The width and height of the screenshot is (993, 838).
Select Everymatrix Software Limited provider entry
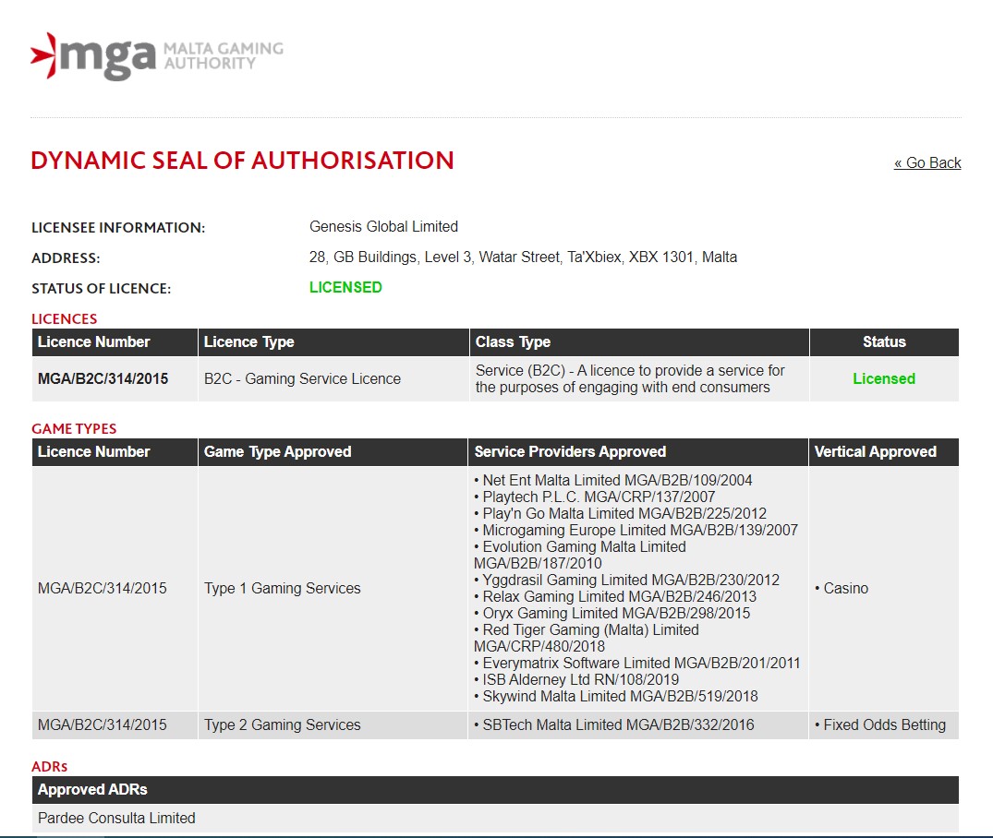(x=637, y=663)
